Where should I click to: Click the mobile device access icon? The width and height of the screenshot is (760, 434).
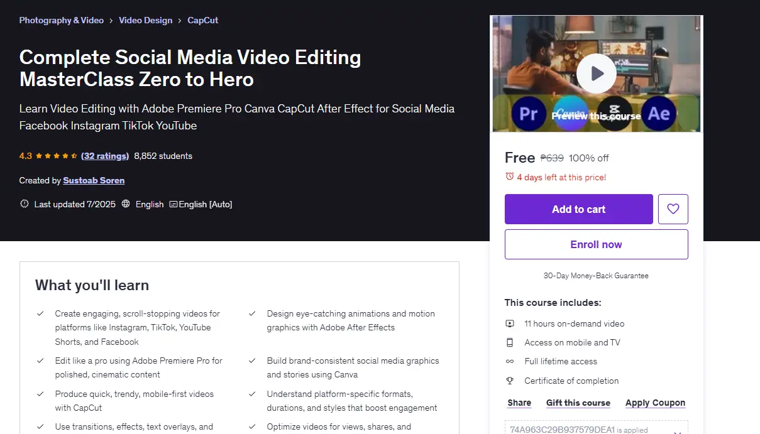(510, 342)
